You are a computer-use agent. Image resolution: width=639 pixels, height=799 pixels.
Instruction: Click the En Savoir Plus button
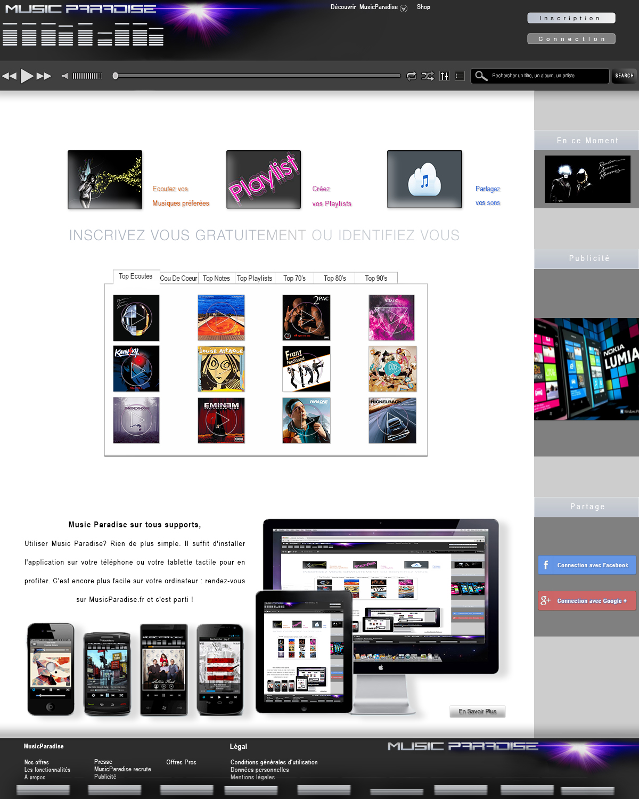(x=478, y=712)
